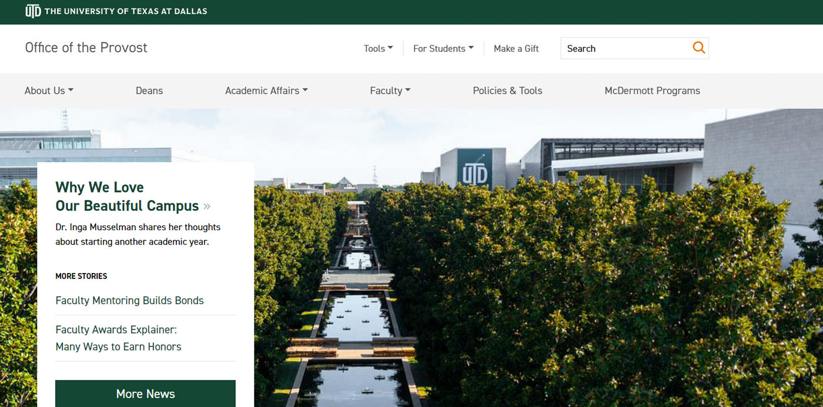823x407 pixels.
Task: Click the More News button
Action: tap(145, 393)
